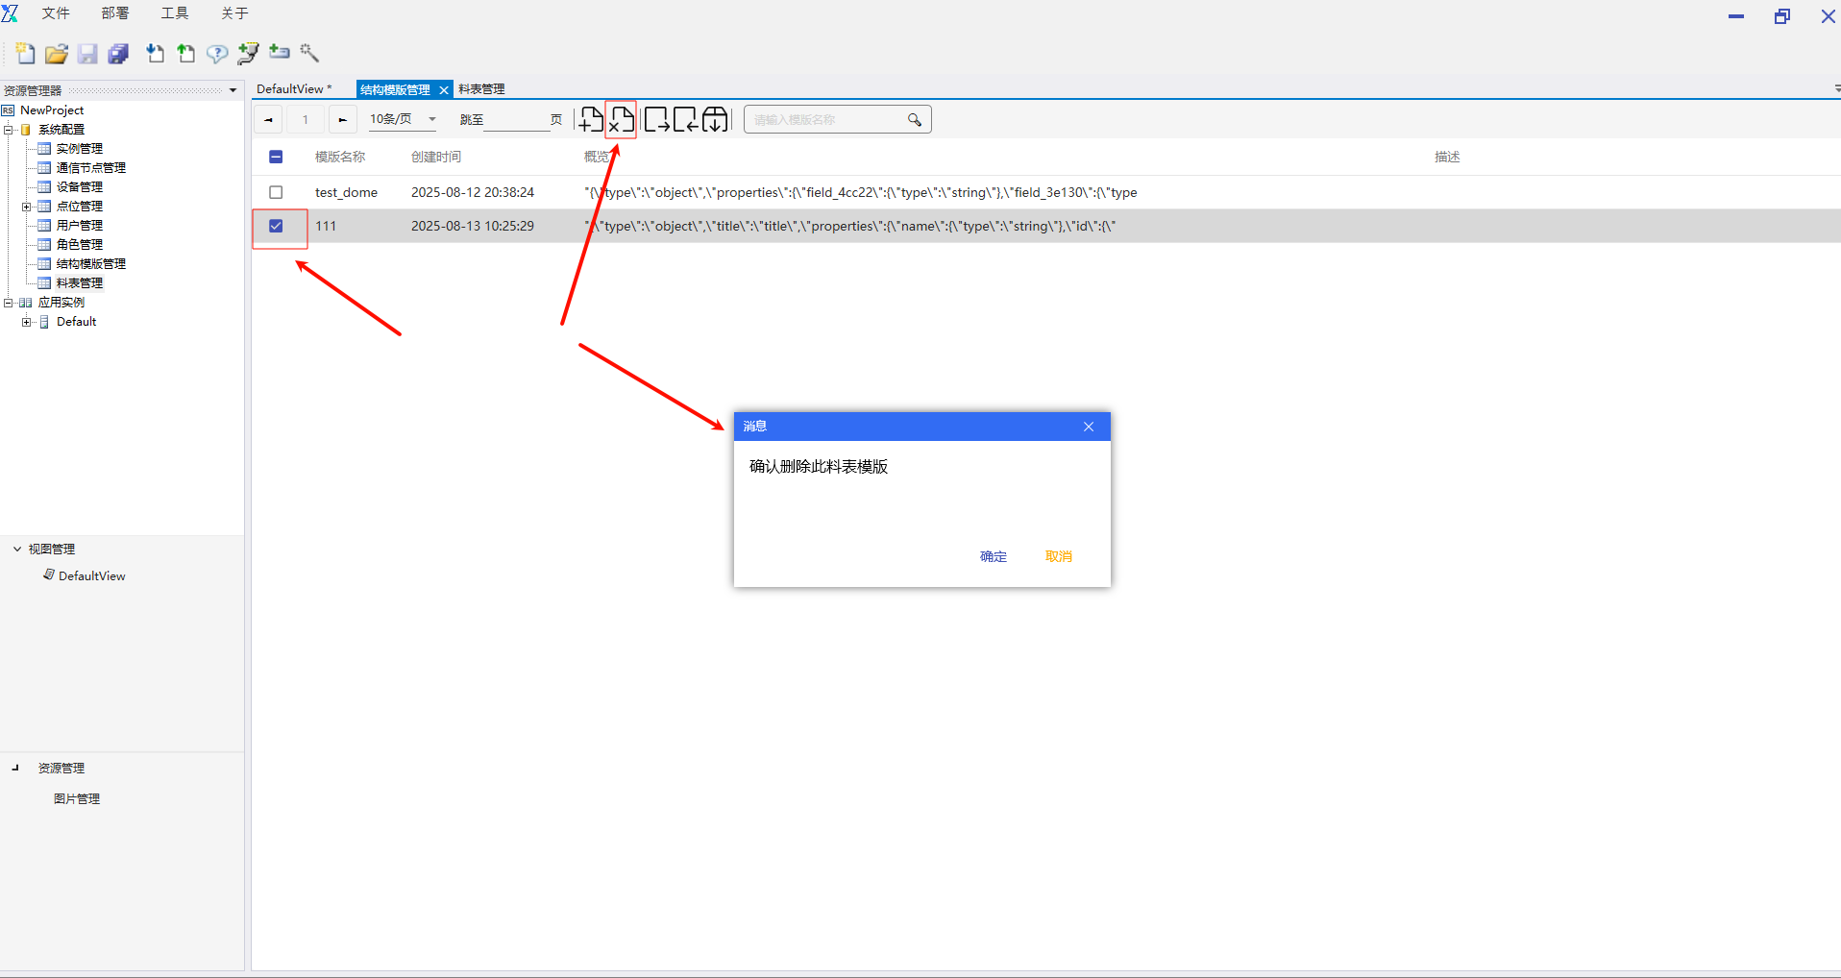Click the template name search field
The width and height of the screenshot is (1841, 978).
click(826, 120)
